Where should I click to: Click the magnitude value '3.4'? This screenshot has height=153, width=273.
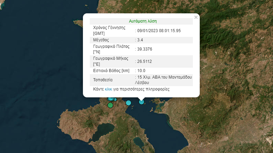(140, 40)
